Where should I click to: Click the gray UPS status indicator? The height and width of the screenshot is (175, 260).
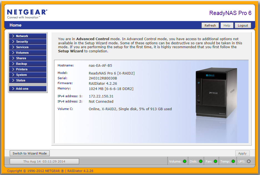249,161
